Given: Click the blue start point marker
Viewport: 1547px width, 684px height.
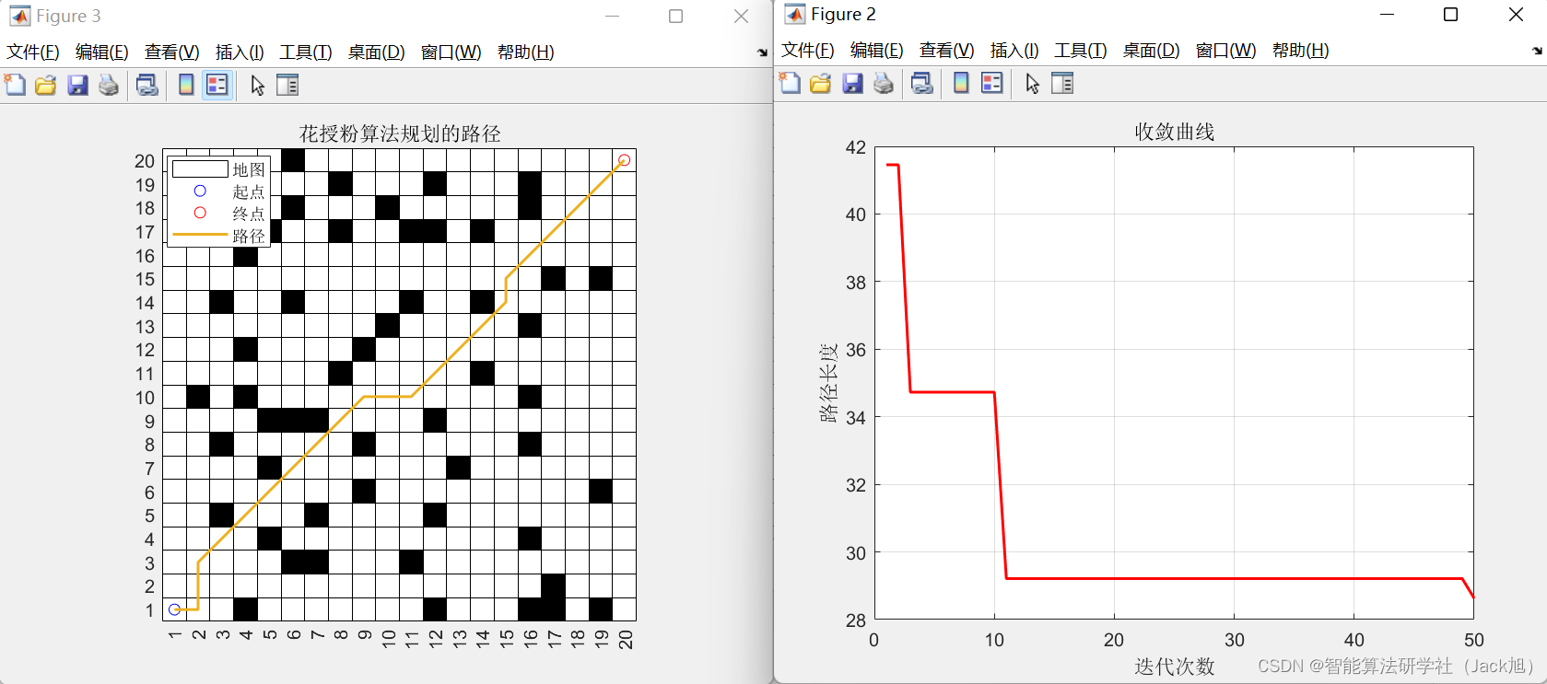Looking at the screenshot, I should 174,609.
